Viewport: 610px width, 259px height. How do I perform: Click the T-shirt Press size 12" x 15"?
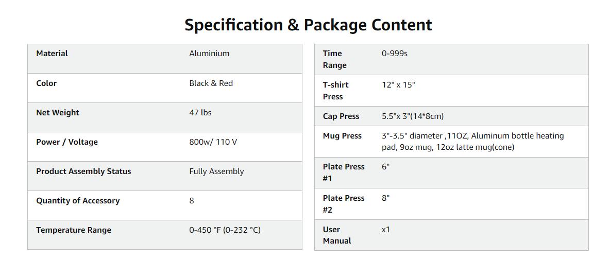(398, 85)
